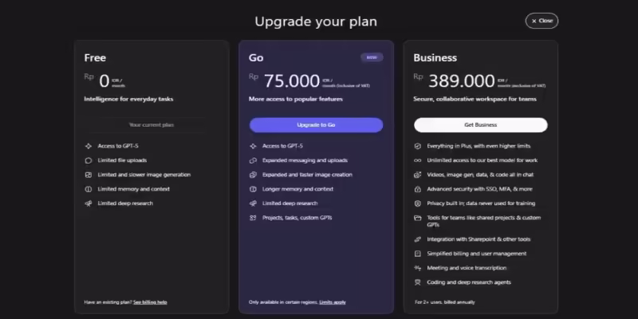Click the Advanced security with SSO shield icon
The width and height of the screenshot is (638, 319).
coord(418,189)
